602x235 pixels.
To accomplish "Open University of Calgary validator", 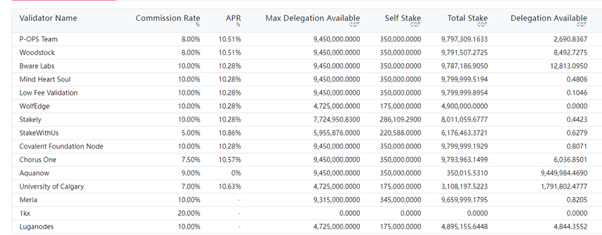I will point(52,186).
